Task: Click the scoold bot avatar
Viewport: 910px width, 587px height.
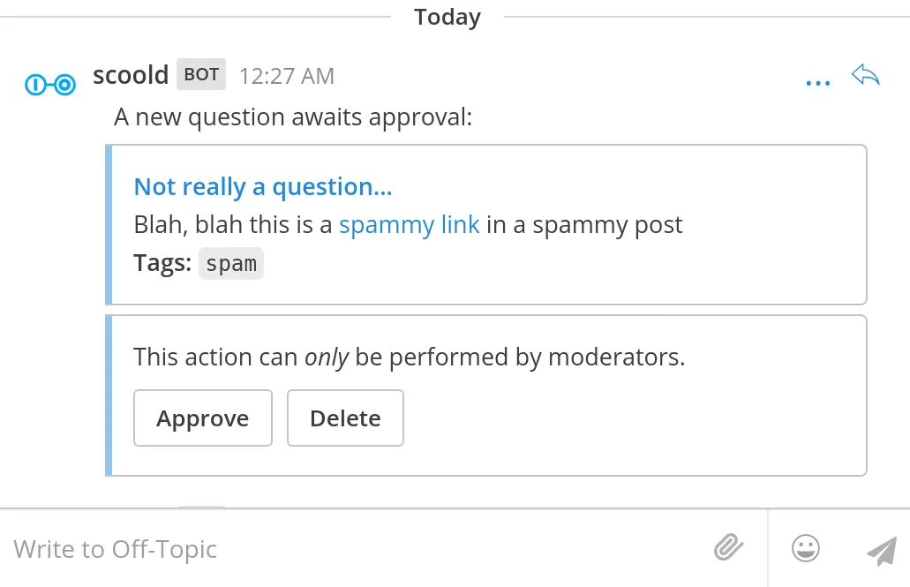Action: click(50, 84)
